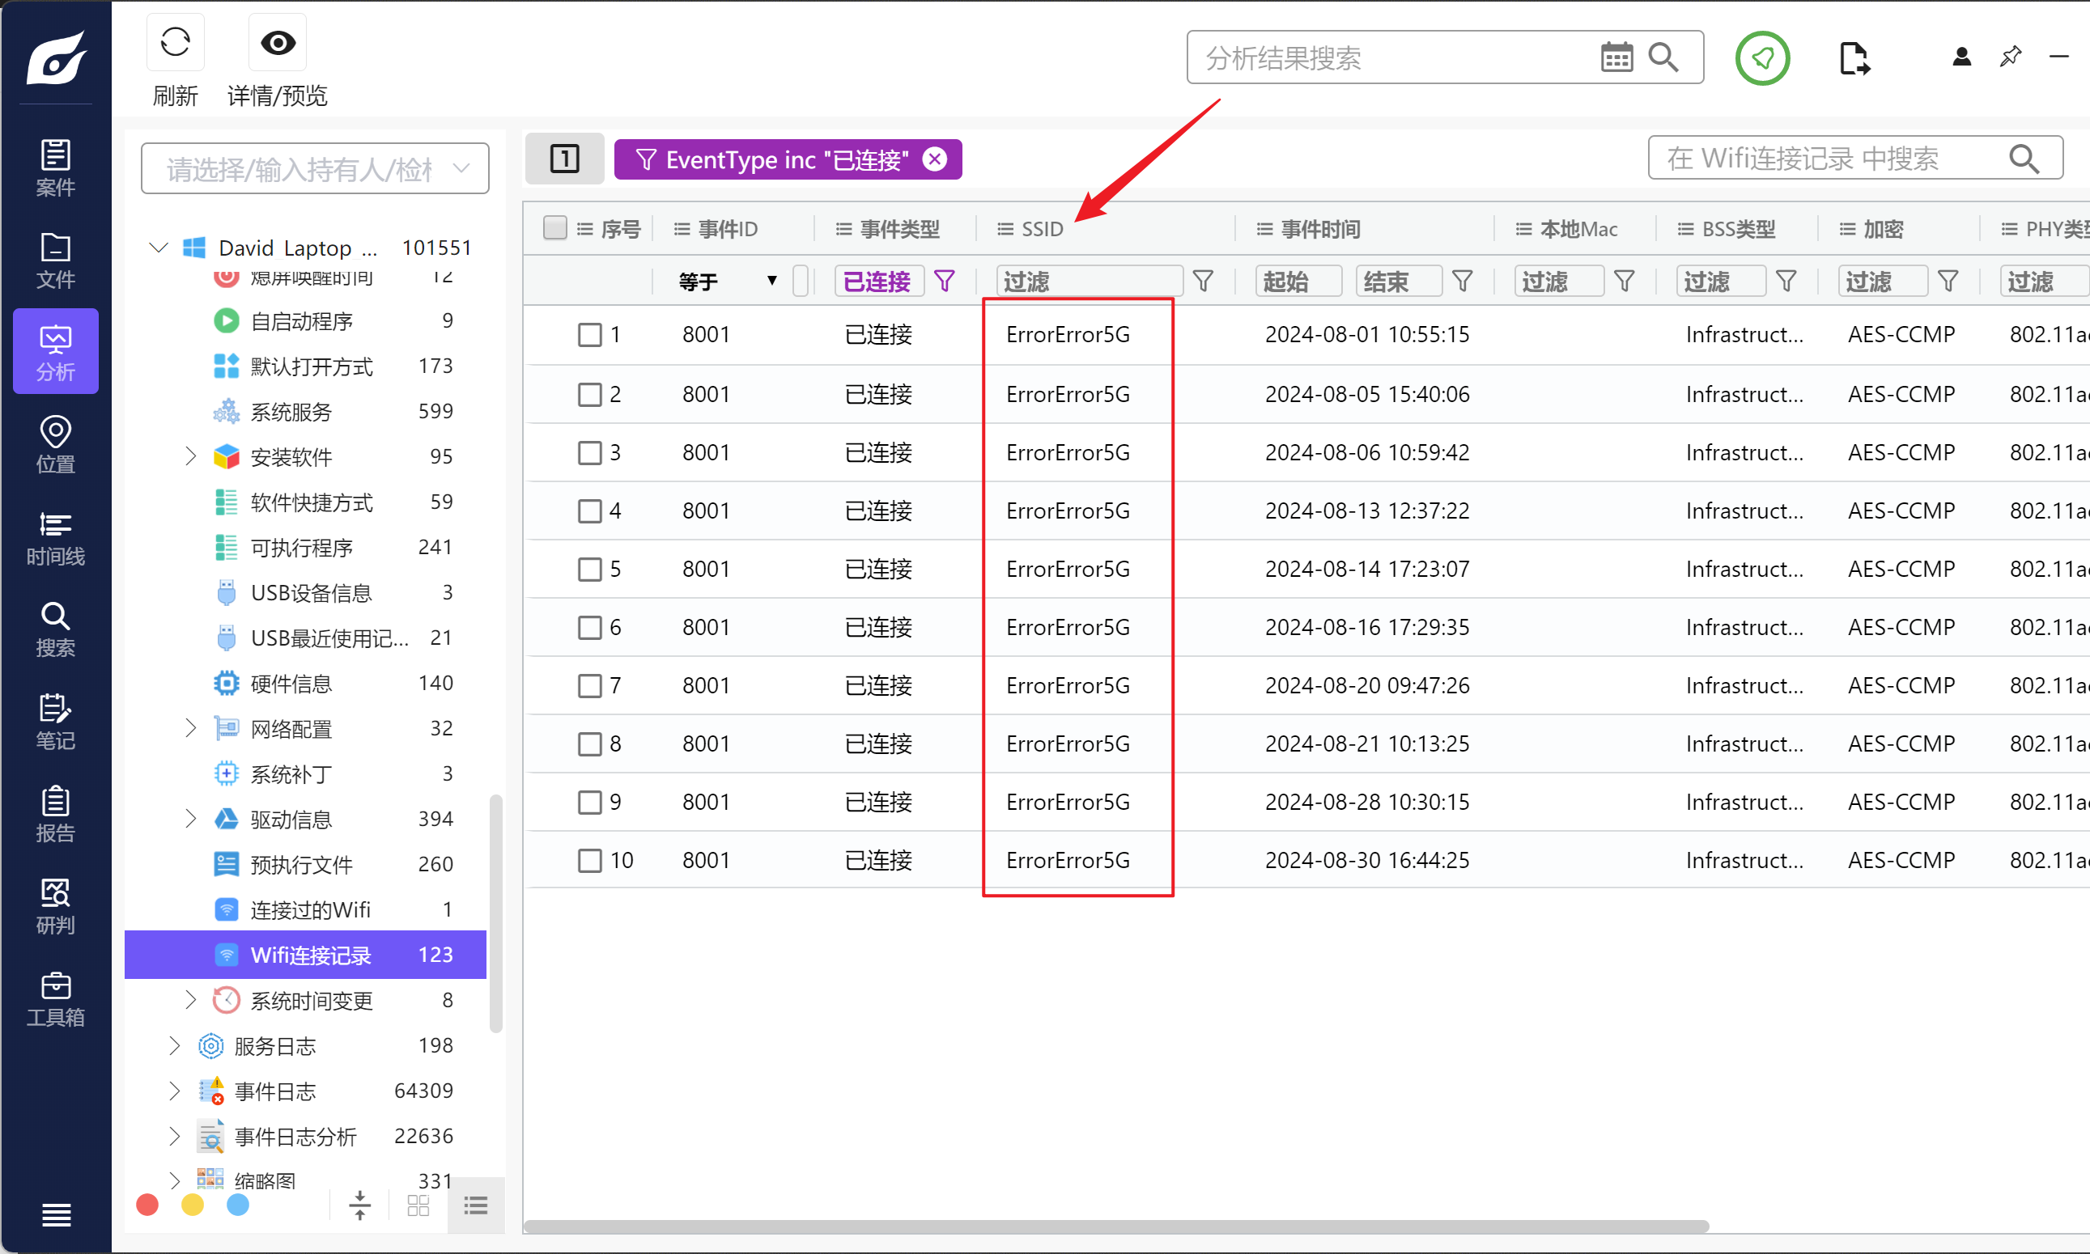
Task: Switch to the 案件 sidebar tab
Action: [x=56, y=167]
